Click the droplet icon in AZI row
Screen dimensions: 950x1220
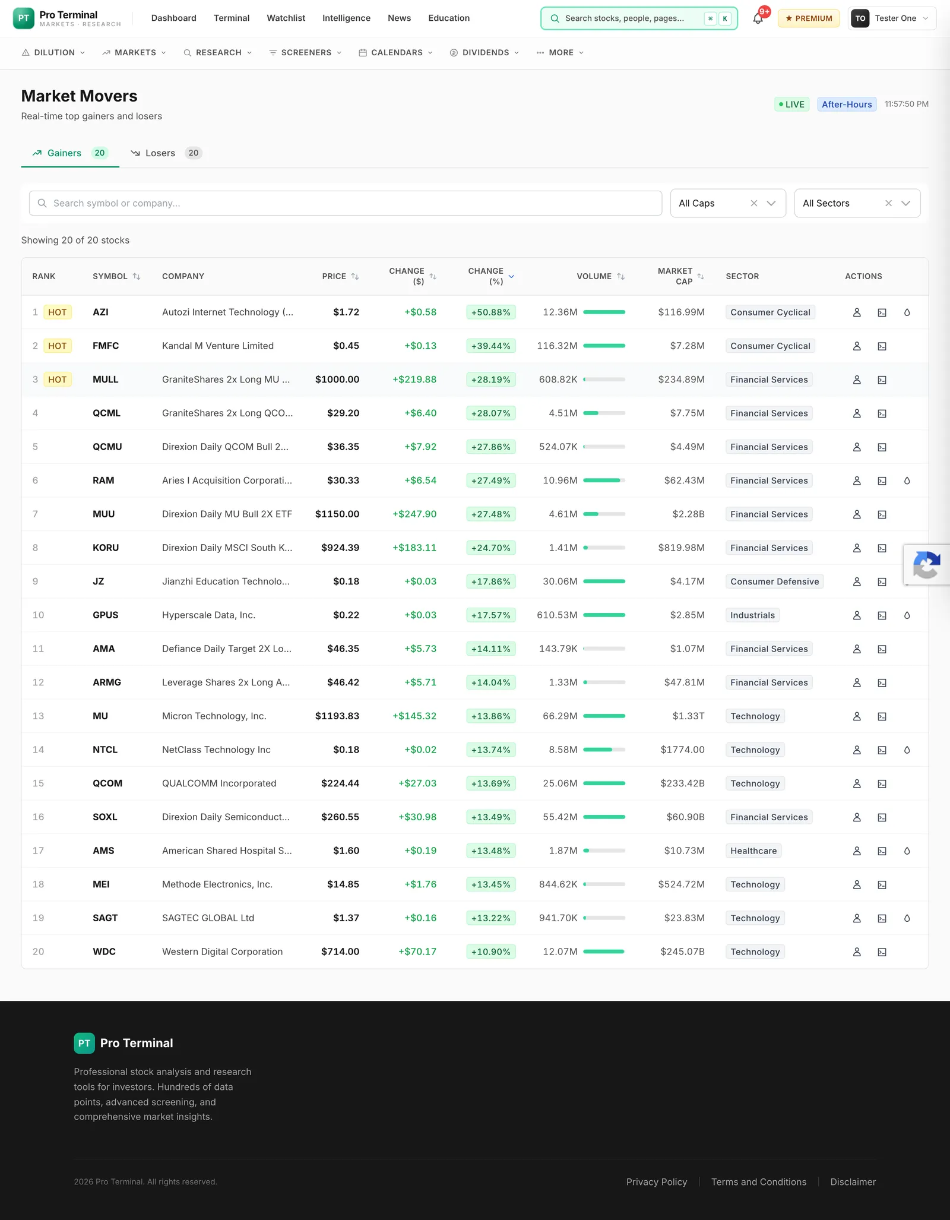(x=907, y=312)
